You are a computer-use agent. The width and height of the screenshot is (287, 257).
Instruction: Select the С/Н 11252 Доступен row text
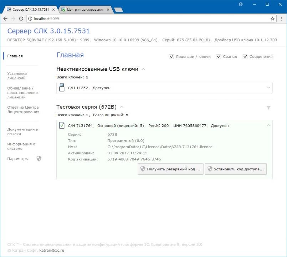point(89,88)
